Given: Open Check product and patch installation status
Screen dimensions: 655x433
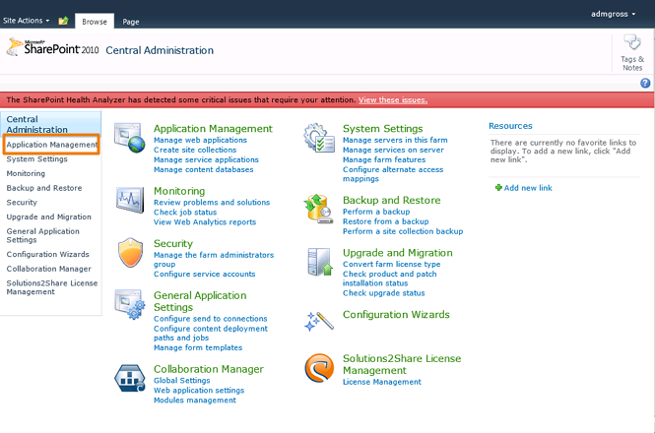Looking at the screenshot, I should point(390,278).
